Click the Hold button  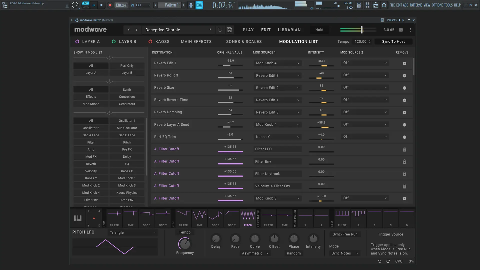319,30
